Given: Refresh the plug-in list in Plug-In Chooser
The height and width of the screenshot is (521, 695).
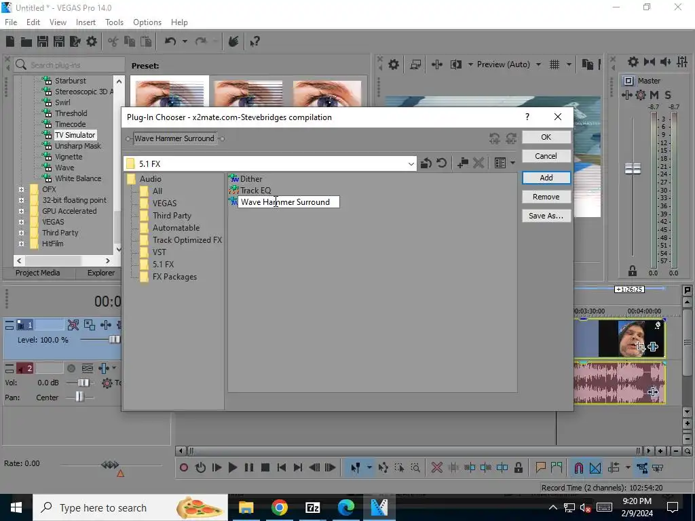Looking at the screenshot, I should tap(441, 163).
